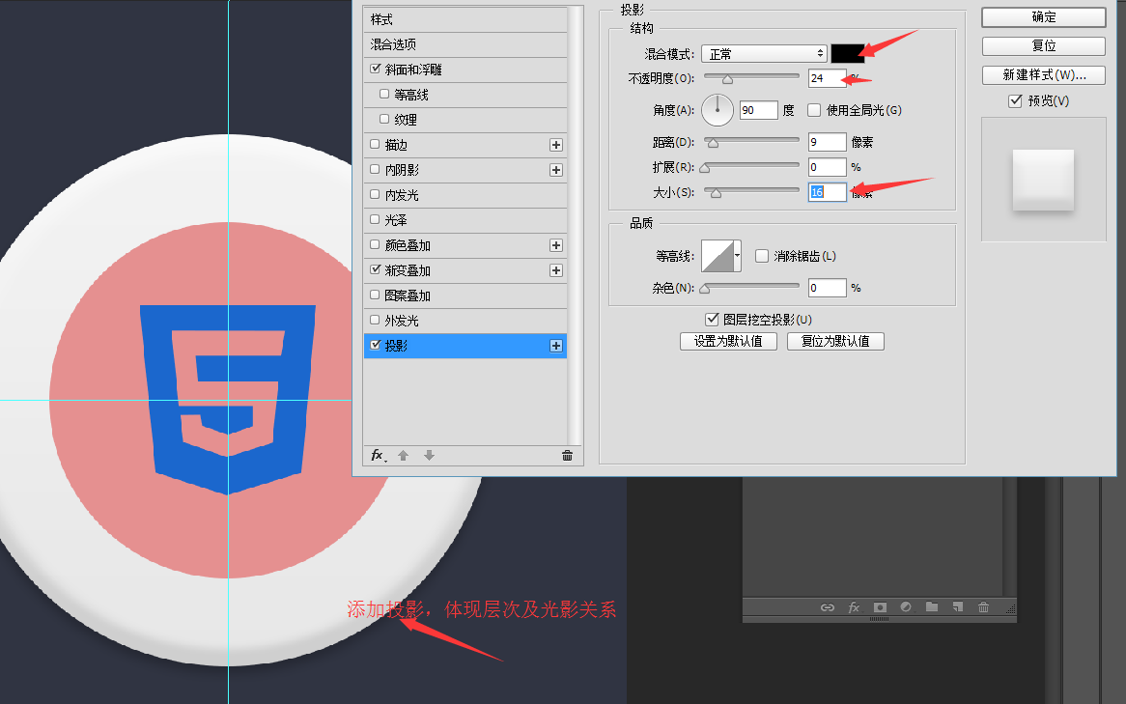Open the 等高线 contour picker arrow
The height and width of the screenshot is (704, 1126).
pyautogui.click(x=738, y=256)
